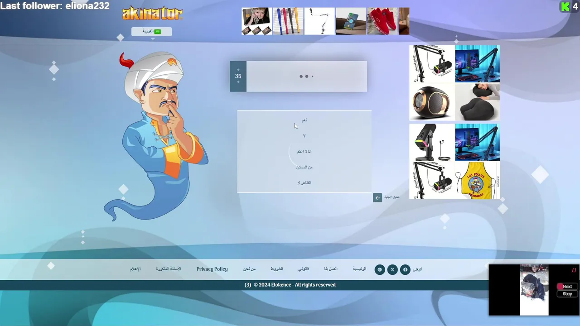The image size is (580, 326).
Task: Click the Last follower eliona232 text
Action: (55, 6)
